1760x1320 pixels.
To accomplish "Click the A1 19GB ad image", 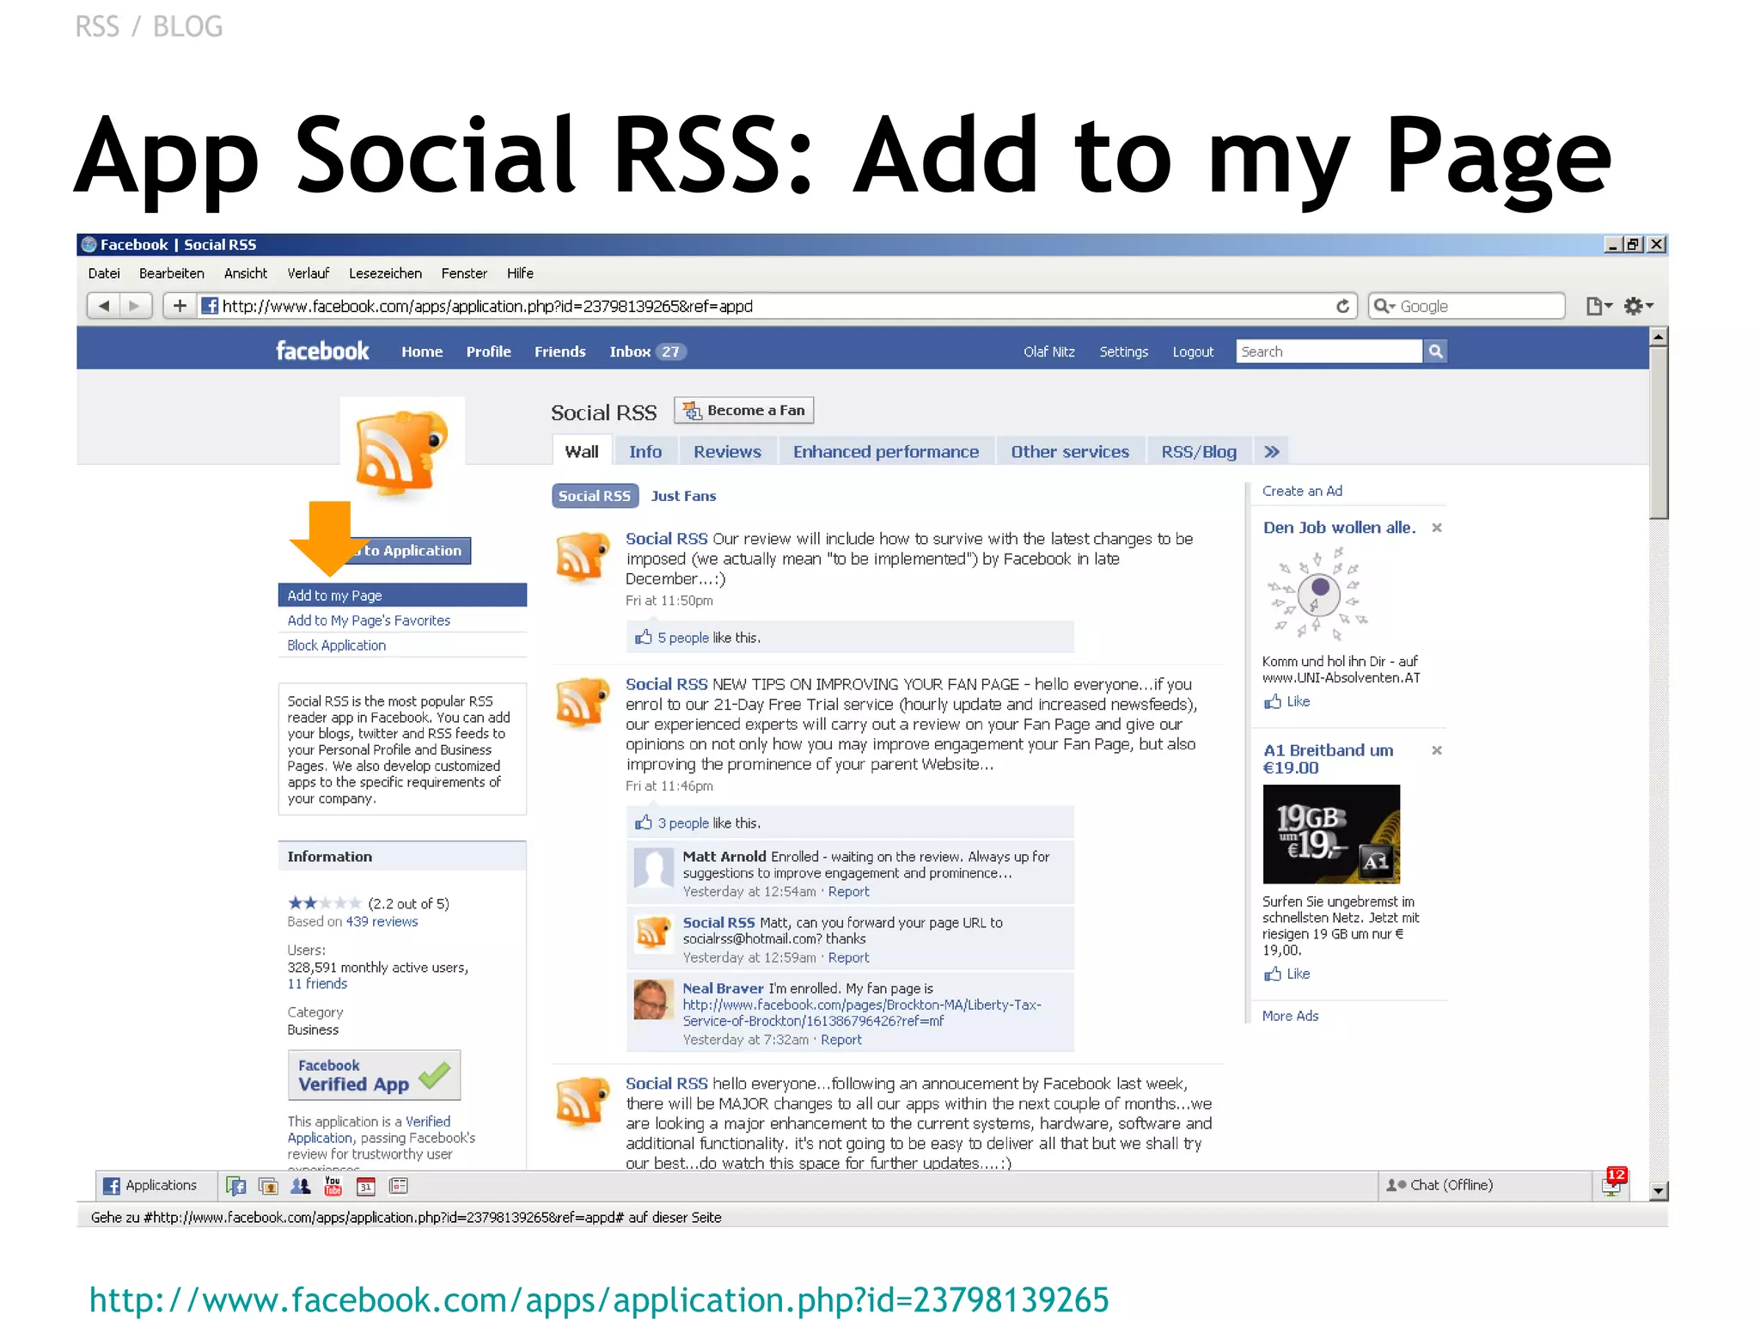I will pyautogui.click(x=1331, y=834).
